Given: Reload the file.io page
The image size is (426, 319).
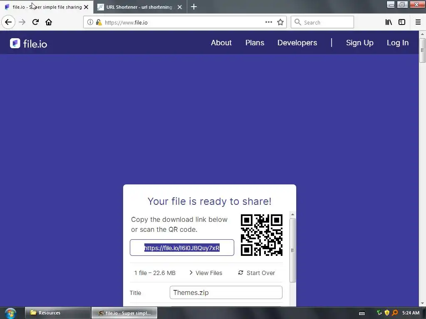Looking at the screenshot, I should pyautogui.click(x=35, y=22).
